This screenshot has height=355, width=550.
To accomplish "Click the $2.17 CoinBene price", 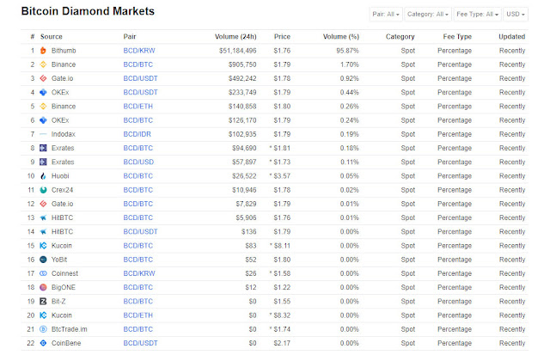I will (282, 343).
